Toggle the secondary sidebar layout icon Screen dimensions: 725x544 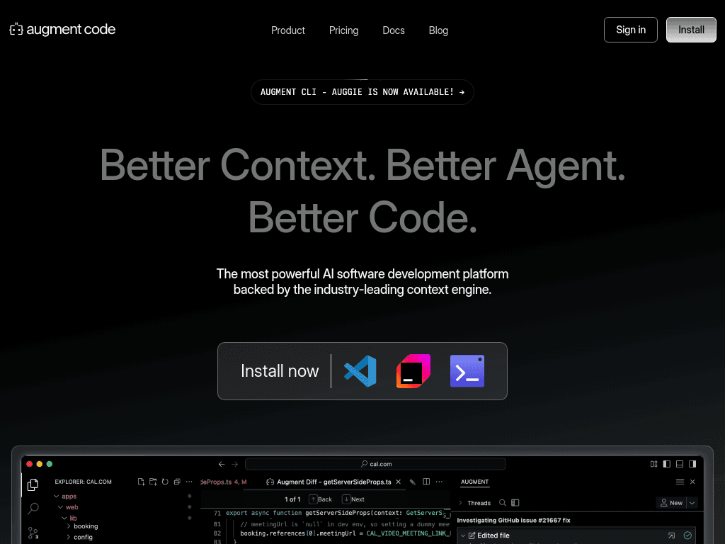(x=692, y=464)
